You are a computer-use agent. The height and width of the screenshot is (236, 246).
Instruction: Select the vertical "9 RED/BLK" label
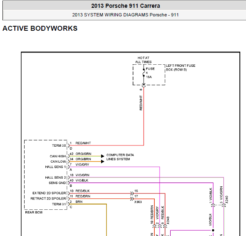click(x=162, y=215)
